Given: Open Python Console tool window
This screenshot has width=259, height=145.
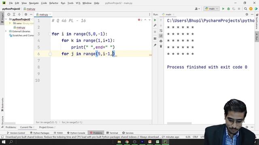Looking at the screenshot, I should click(76, 133).
